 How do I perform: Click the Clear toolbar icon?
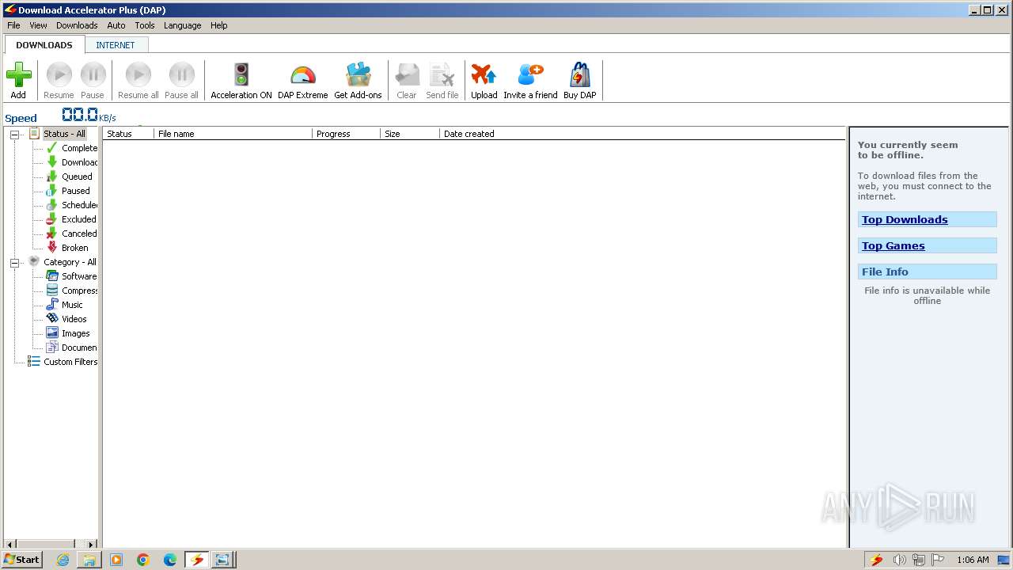[407, 76]
